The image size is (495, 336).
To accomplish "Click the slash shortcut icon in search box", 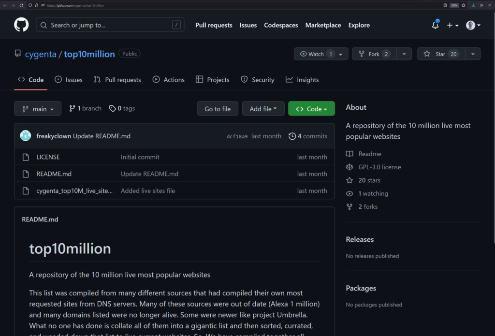I will 176,25.
